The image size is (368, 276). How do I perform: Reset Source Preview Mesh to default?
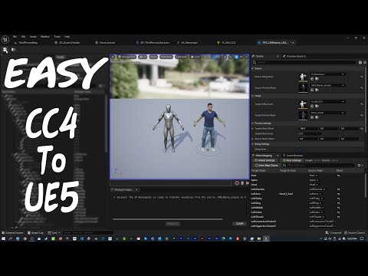(362, 87)
